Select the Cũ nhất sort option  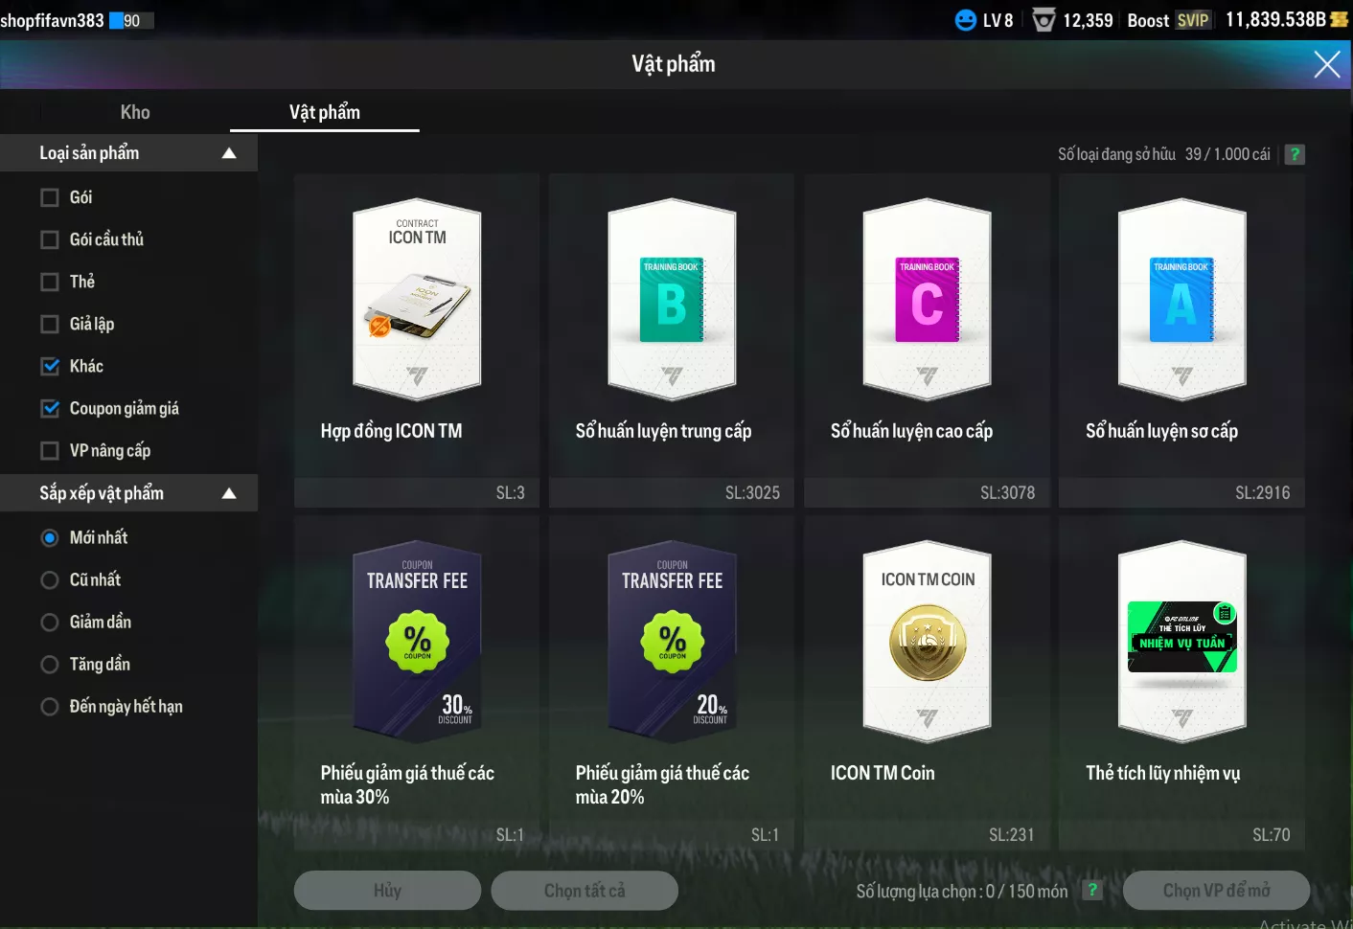pos(50,579)
